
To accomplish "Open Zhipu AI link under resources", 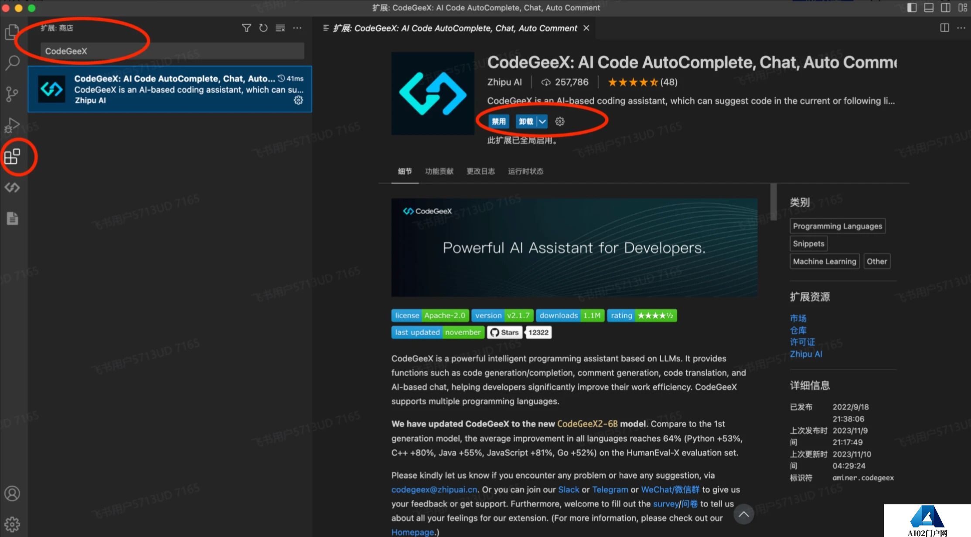I will [x=806, y=354].
